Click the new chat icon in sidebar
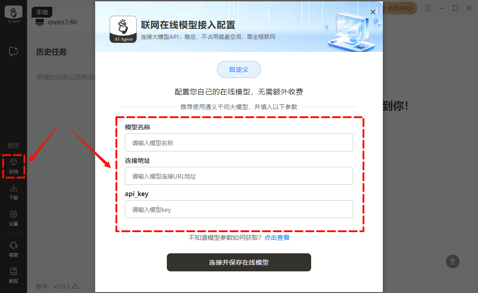Image resolution: width=478 pixels, height=293 pixels. (x=14, y=51)
